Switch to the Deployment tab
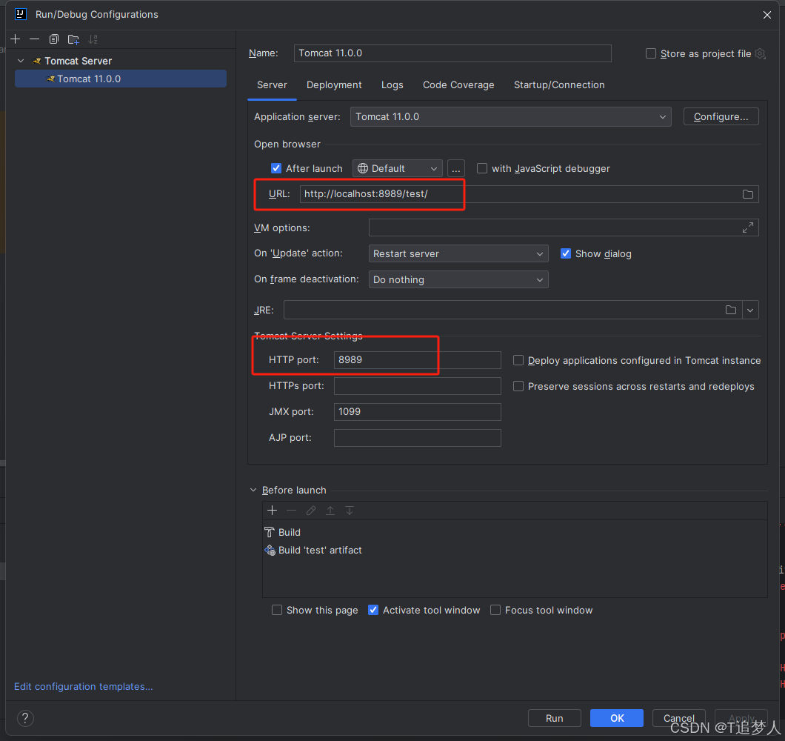This screenshot has width=785, height=741. point(334,84)
